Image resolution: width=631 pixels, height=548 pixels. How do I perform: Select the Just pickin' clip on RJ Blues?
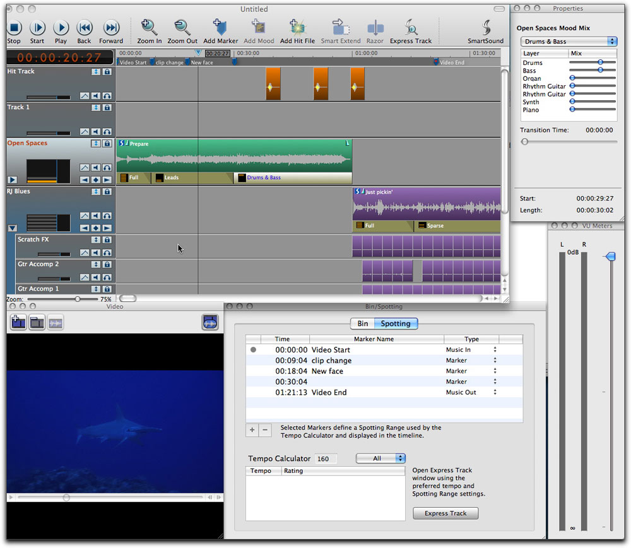pyautogui.click(x=426, y=204)
